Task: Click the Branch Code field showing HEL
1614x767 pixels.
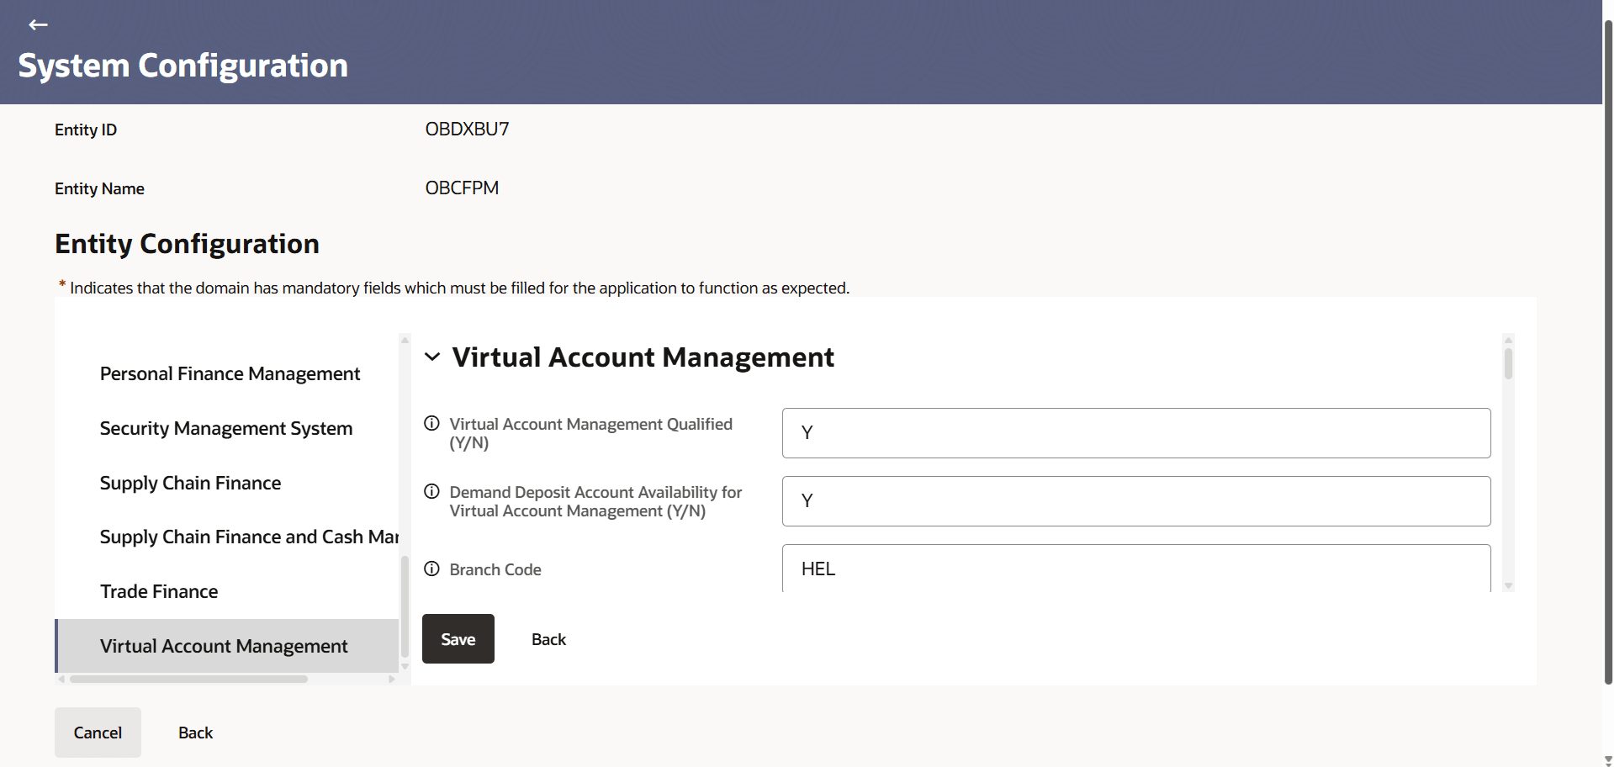Action: 1135,569
